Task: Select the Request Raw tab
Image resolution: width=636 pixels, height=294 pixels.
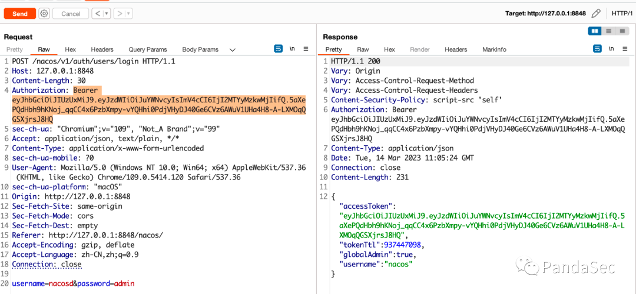Action: coord(44,49)
